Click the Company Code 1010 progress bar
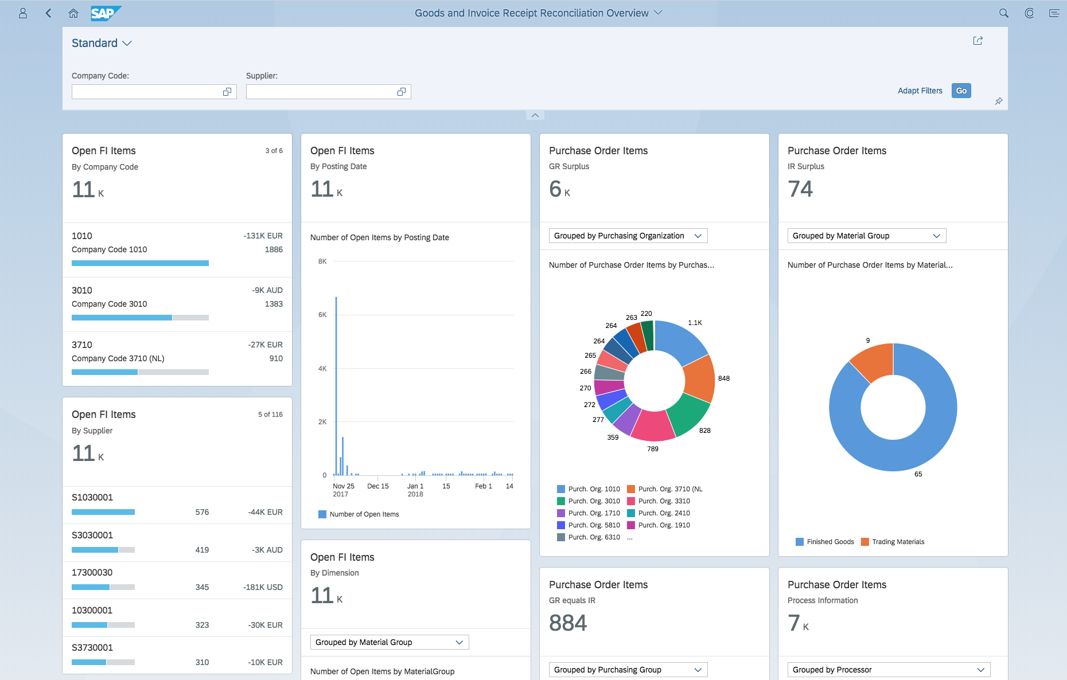Viewport: 1067px width, 680px height. click(140, 263)
